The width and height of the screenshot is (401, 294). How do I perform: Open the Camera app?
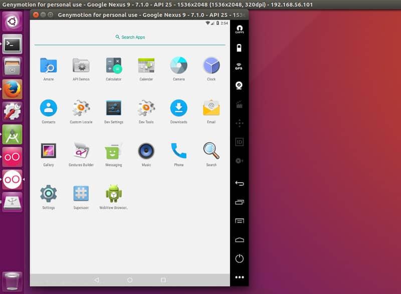[178, 66]
